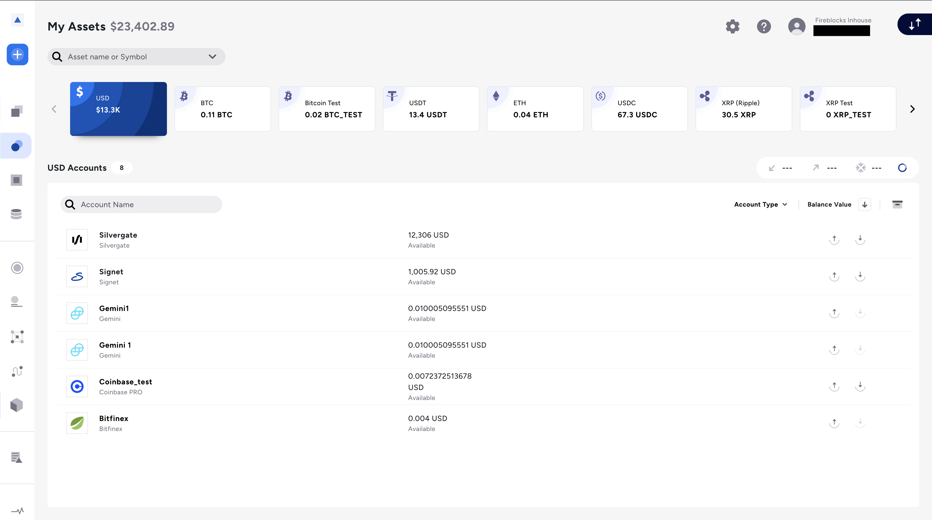
Task: Open the network nodes sidebar icon
Action: coord(17,337)
